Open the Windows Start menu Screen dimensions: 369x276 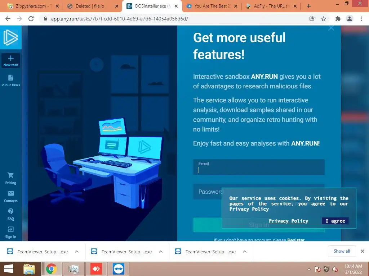pyautogui.click(x=9, y=269)
